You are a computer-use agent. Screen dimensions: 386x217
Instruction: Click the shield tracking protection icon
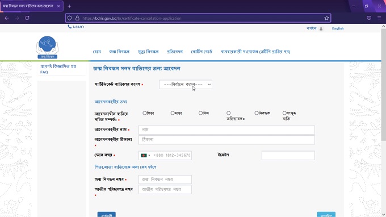(x=70, y=18)
